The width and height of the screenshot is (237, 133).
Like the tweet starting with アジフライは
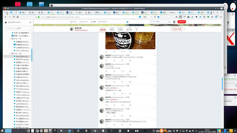(122, 71)
